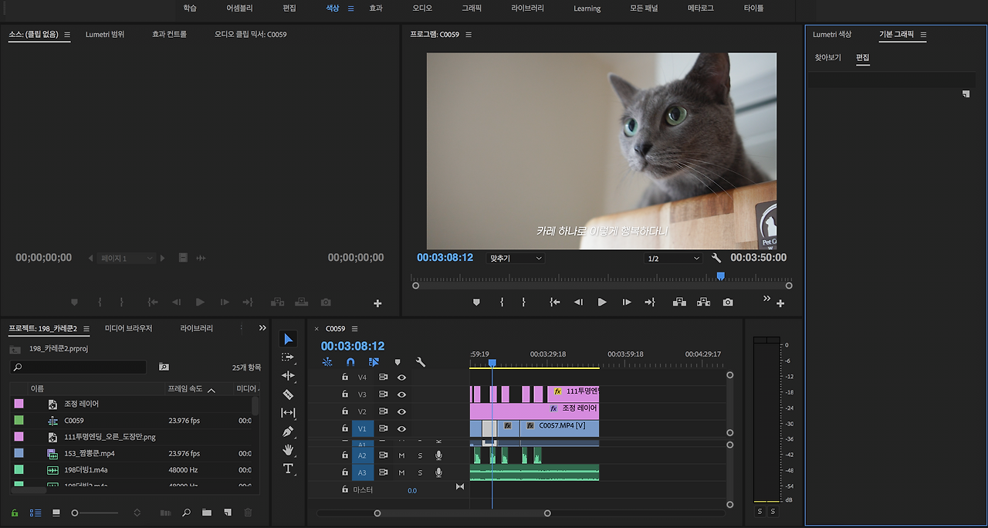
Task: Switch to 편집 workspace
Action: click(x=289, y=8)
